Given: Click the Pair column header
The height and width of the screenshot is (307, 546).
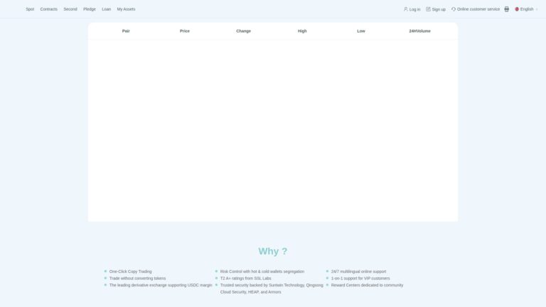Looking at the screenshot, I should click(126, 31).
